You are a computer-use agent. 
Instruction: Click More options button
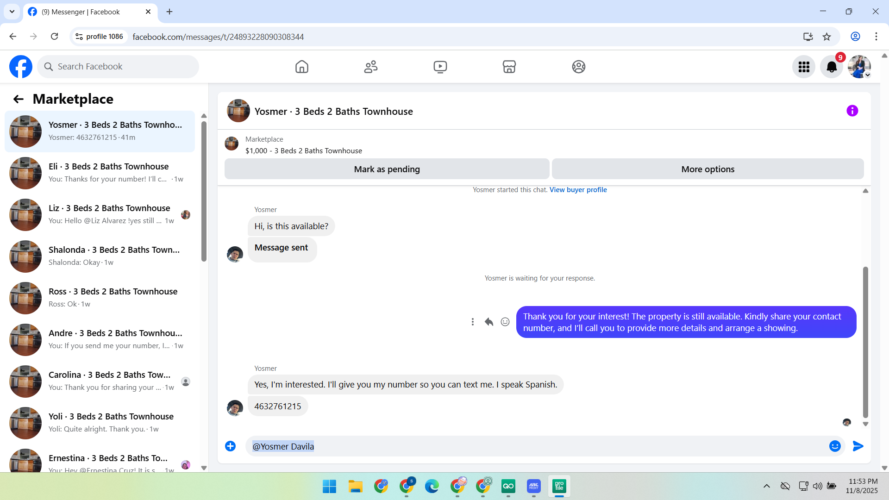(x=707, y=169)
